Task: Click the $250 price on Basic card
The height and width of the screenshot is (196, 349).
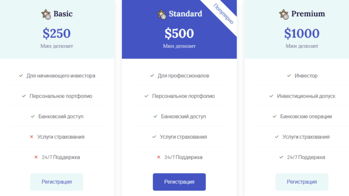Action: (x=57, y=34)
